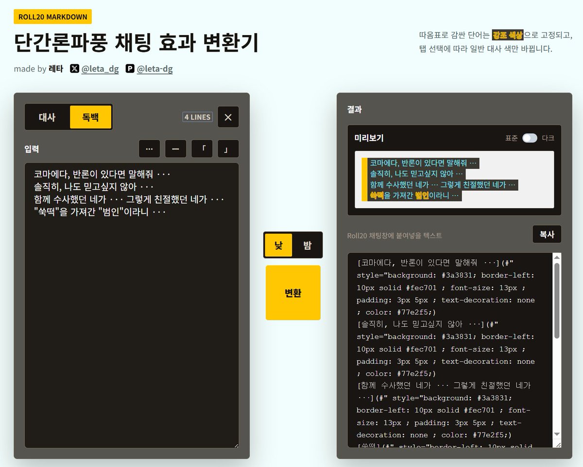Click the highlighted 범인 word in preview
Image resolution: width=583 pixels, height=467 pixels.
click(x=422, y=196)
